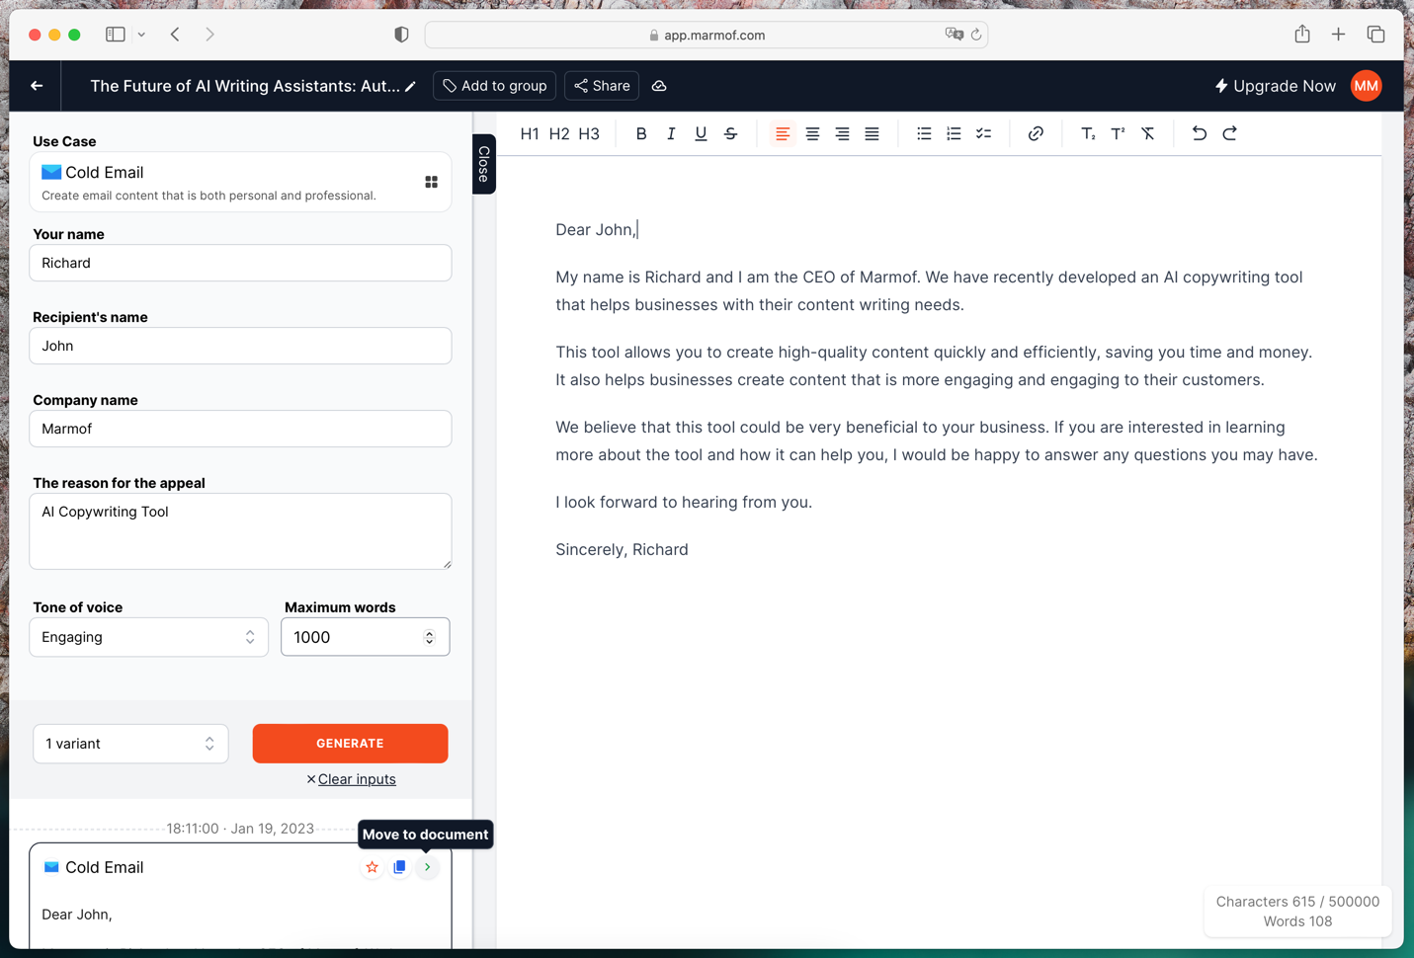The width and height of the screenshot is (1414, 958).
Task: Toggle the Safari sidebar
Action: coord(116,35)
